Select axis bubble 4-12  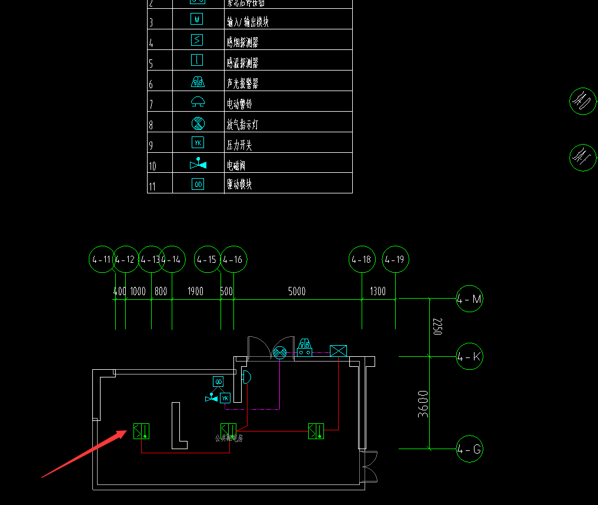pos(125,259)
